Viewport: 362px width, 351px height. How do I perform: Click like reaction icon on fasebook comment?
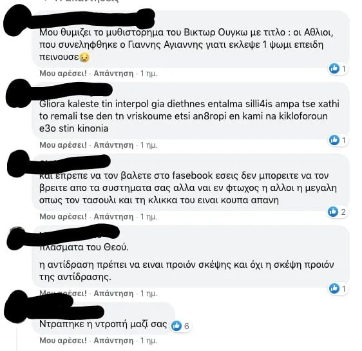(x=333, y=212)
